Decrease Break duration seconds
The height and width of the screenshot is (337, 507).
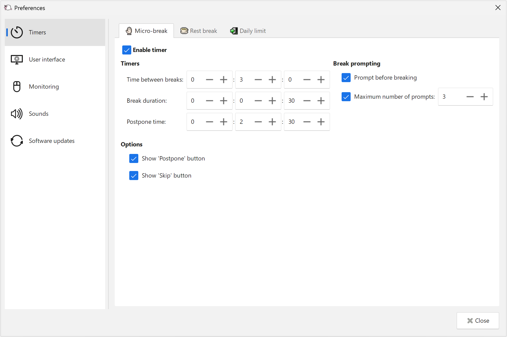307,101
